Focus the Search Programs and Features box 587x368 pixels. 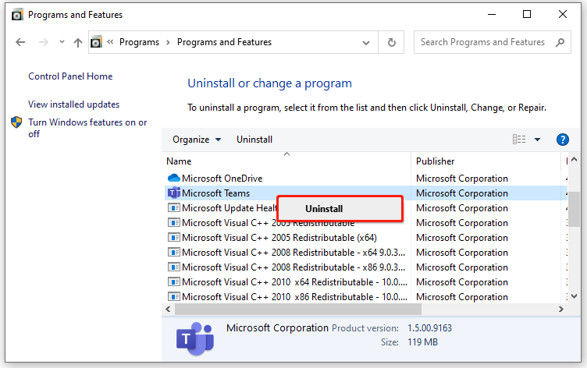pyautogui.click(x=492, y=42)
